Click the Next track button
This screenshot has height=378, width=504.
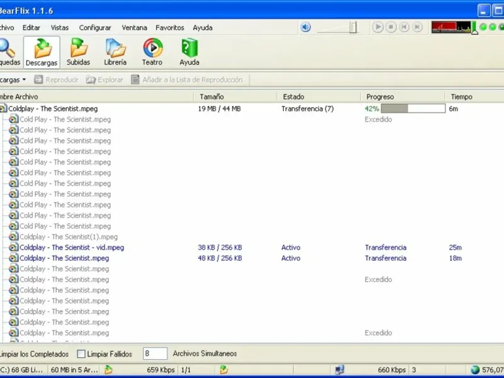pos(417,27)
